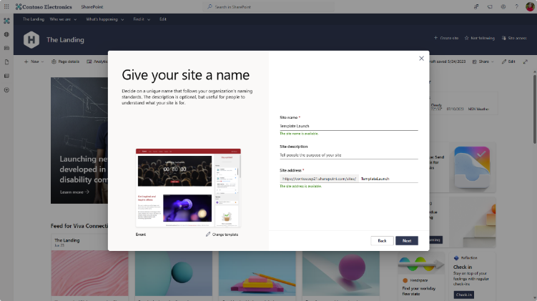The image size is (537, 301).
Task: Click the Search in SharePoint box
Action: tap(270, 6)
